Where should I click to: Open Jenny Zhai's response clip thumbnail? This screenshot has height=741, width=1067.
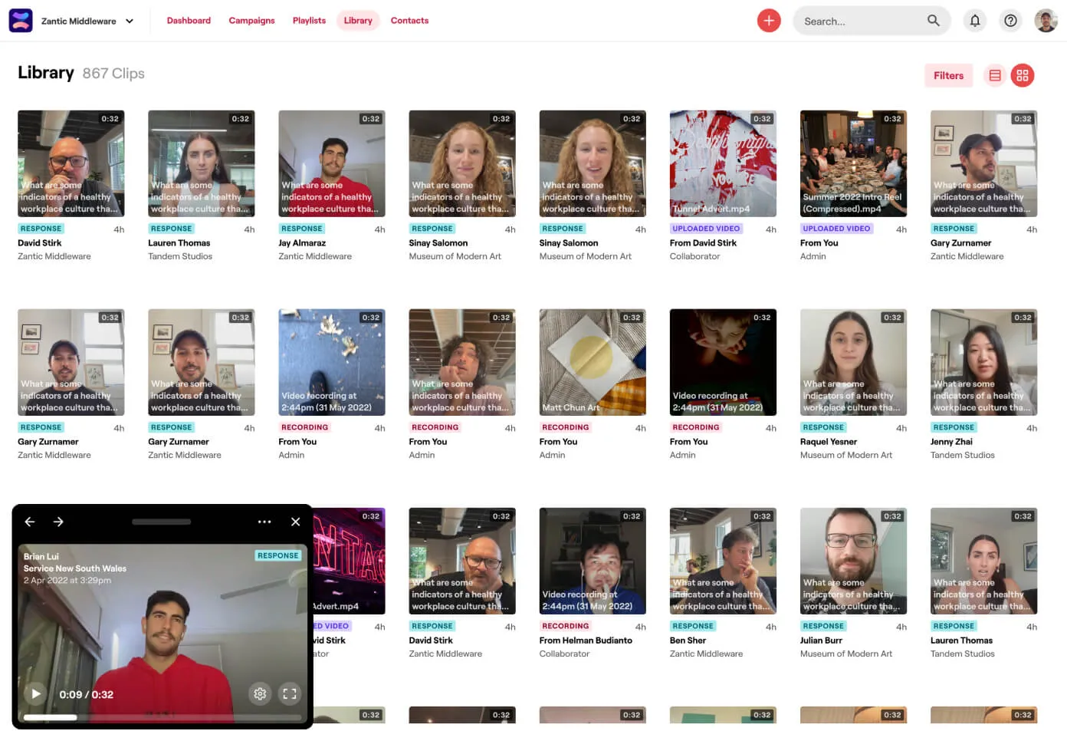coord(983,362)
